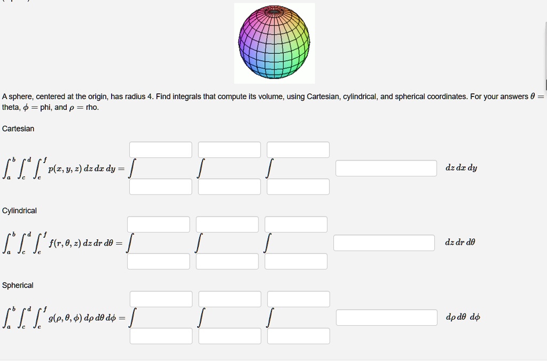
Task: Click the cylindrical integrand field before dz dr dtheta
Action: tap(384, 243)
